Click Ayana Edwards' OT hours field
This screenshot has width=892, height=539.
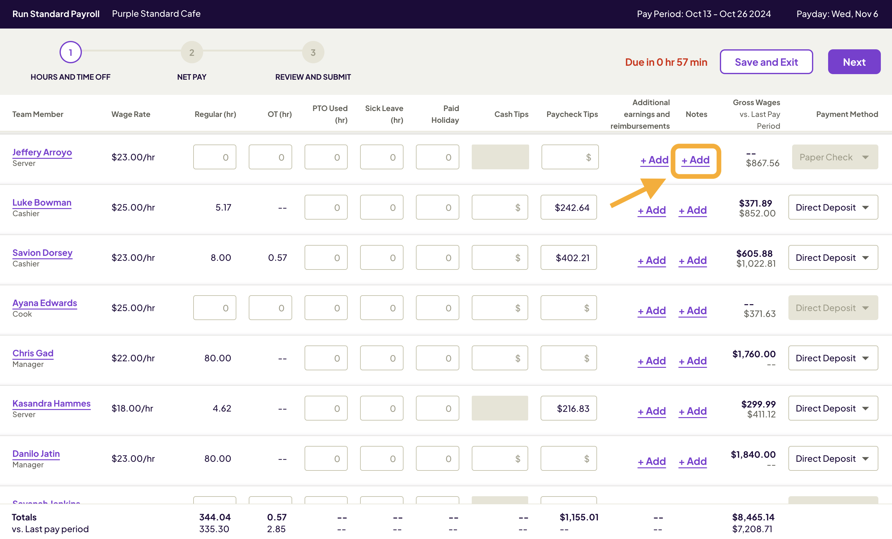coord(270,308)
